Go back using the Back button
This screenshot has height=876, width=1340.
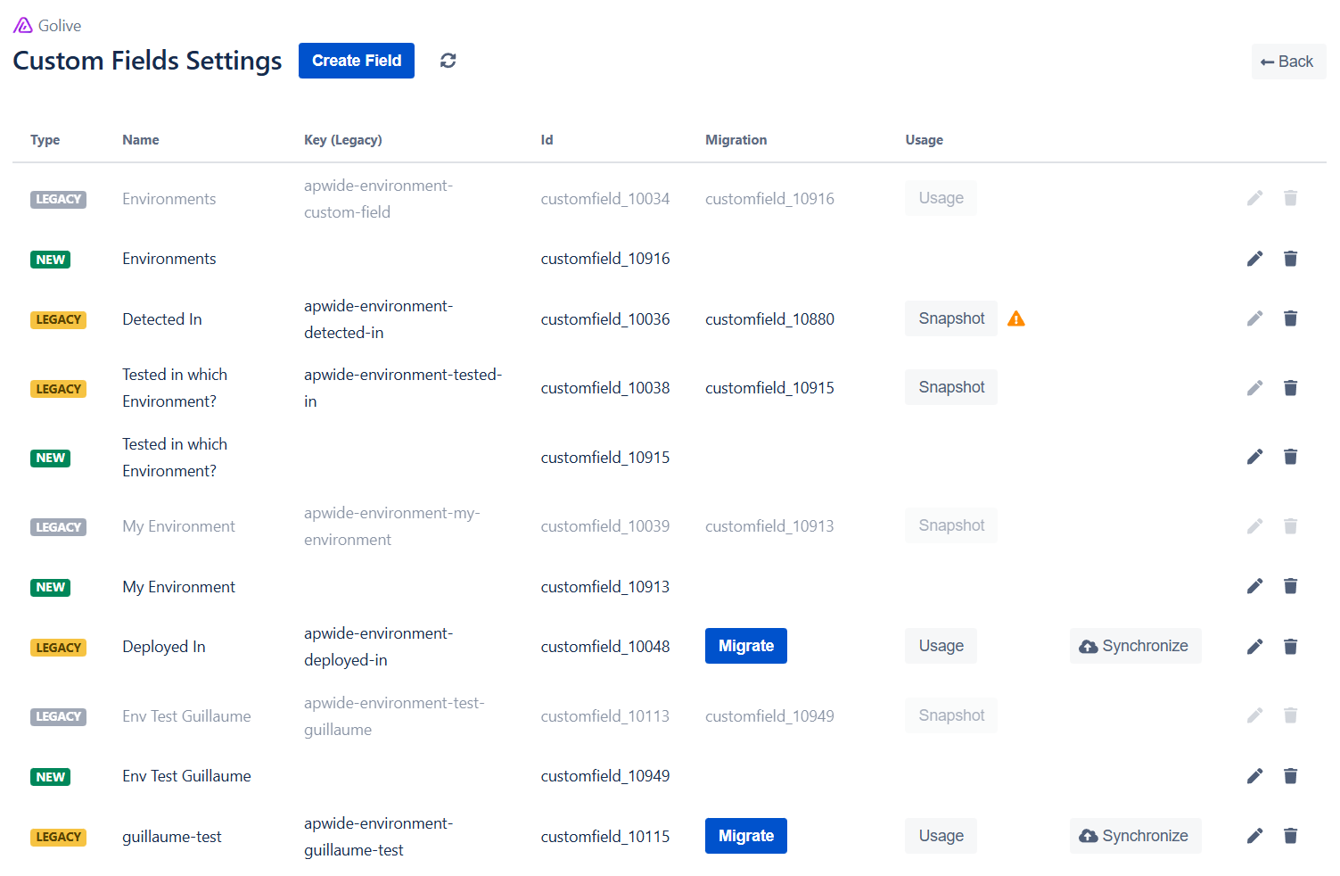point(1287,62)
